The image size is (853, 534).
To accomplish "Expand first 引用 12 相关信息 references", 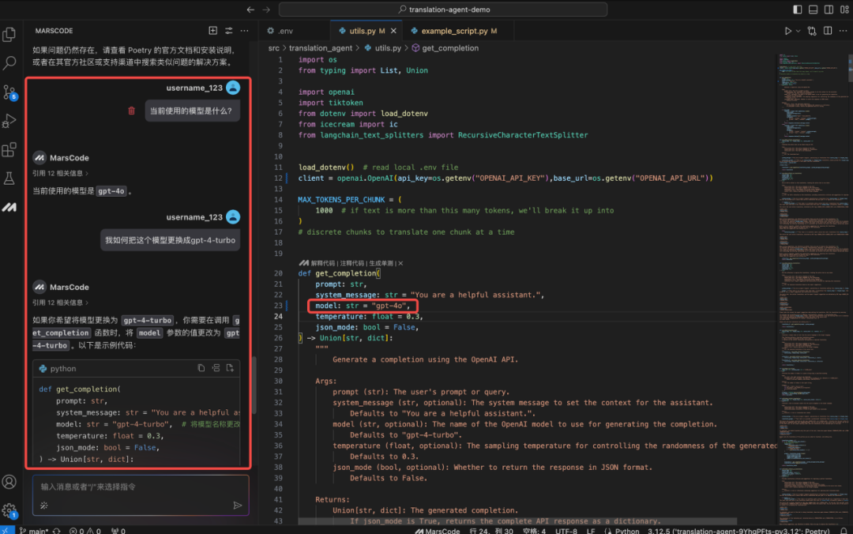I will coord(60,173).
